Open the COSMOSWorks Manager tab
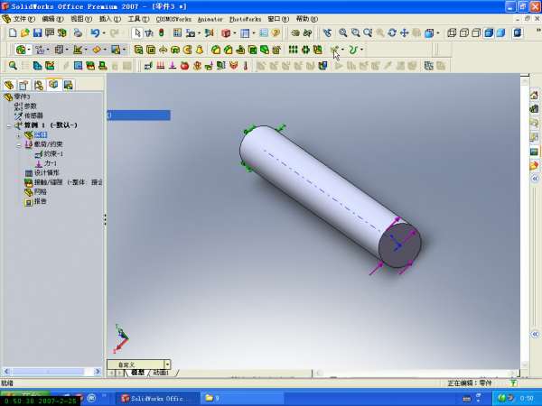Image resolution: width=542 pixels, height=406 pixels. pyautogui.click(x=53, y=84)
